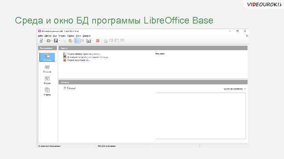Open the Справка menu
This screenshot has height=159, width=284.
pyautogui.click(x=86, y=36)
